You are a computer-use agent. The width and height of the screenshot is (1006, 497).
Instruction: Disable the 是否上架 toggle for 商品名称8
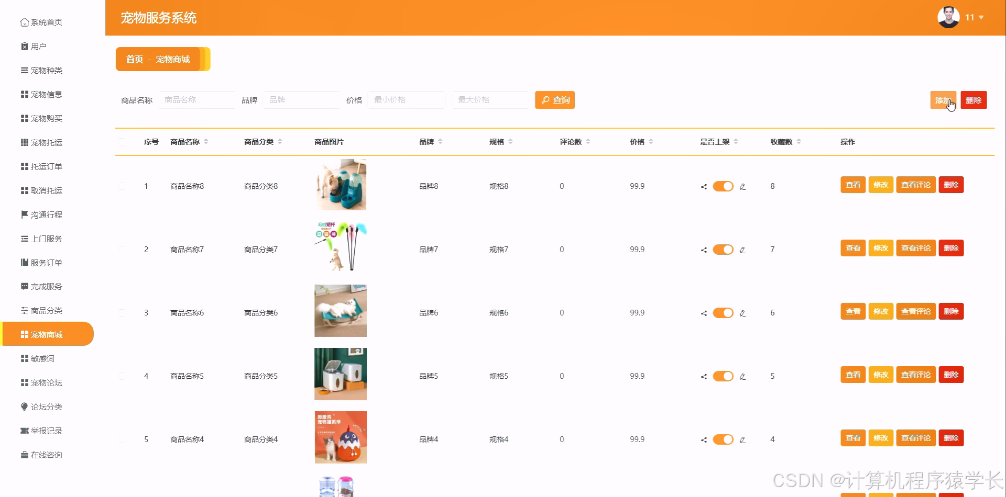[x=723, y=186]
